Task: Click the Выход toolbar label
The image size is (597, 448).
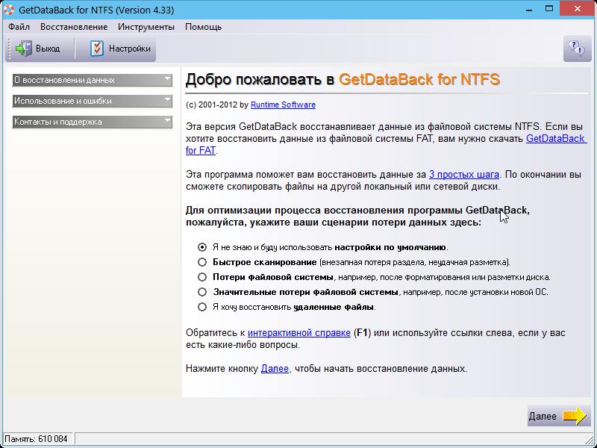Action: [x=48, y=49]
